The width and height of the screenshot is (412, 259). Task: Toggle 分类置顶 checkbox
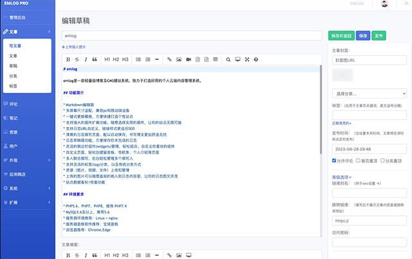pyautogui.click(x=382, y=160)
